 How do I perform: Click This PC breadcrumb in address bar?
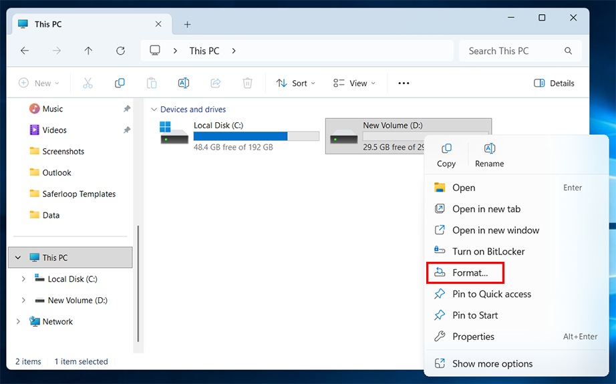click(204, 51)
